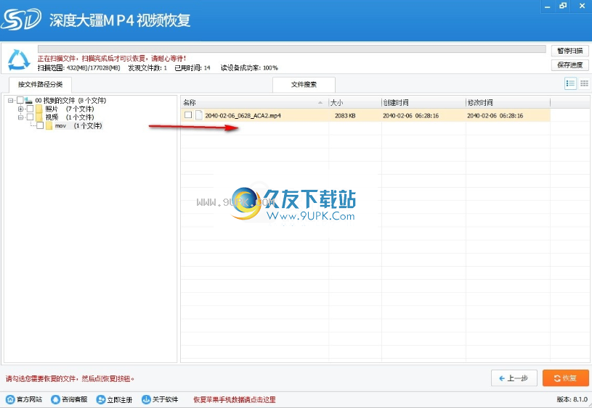This screenshot has width=592, height=408.
Task: Minimize the application window
Action: (x=548, y=7)
